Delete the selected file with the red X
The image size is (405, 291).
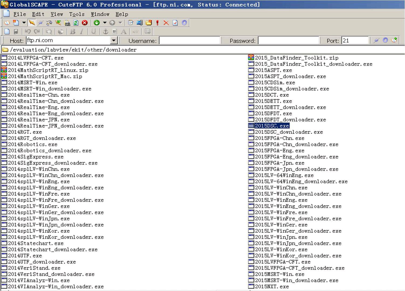(x=166, y=23)
